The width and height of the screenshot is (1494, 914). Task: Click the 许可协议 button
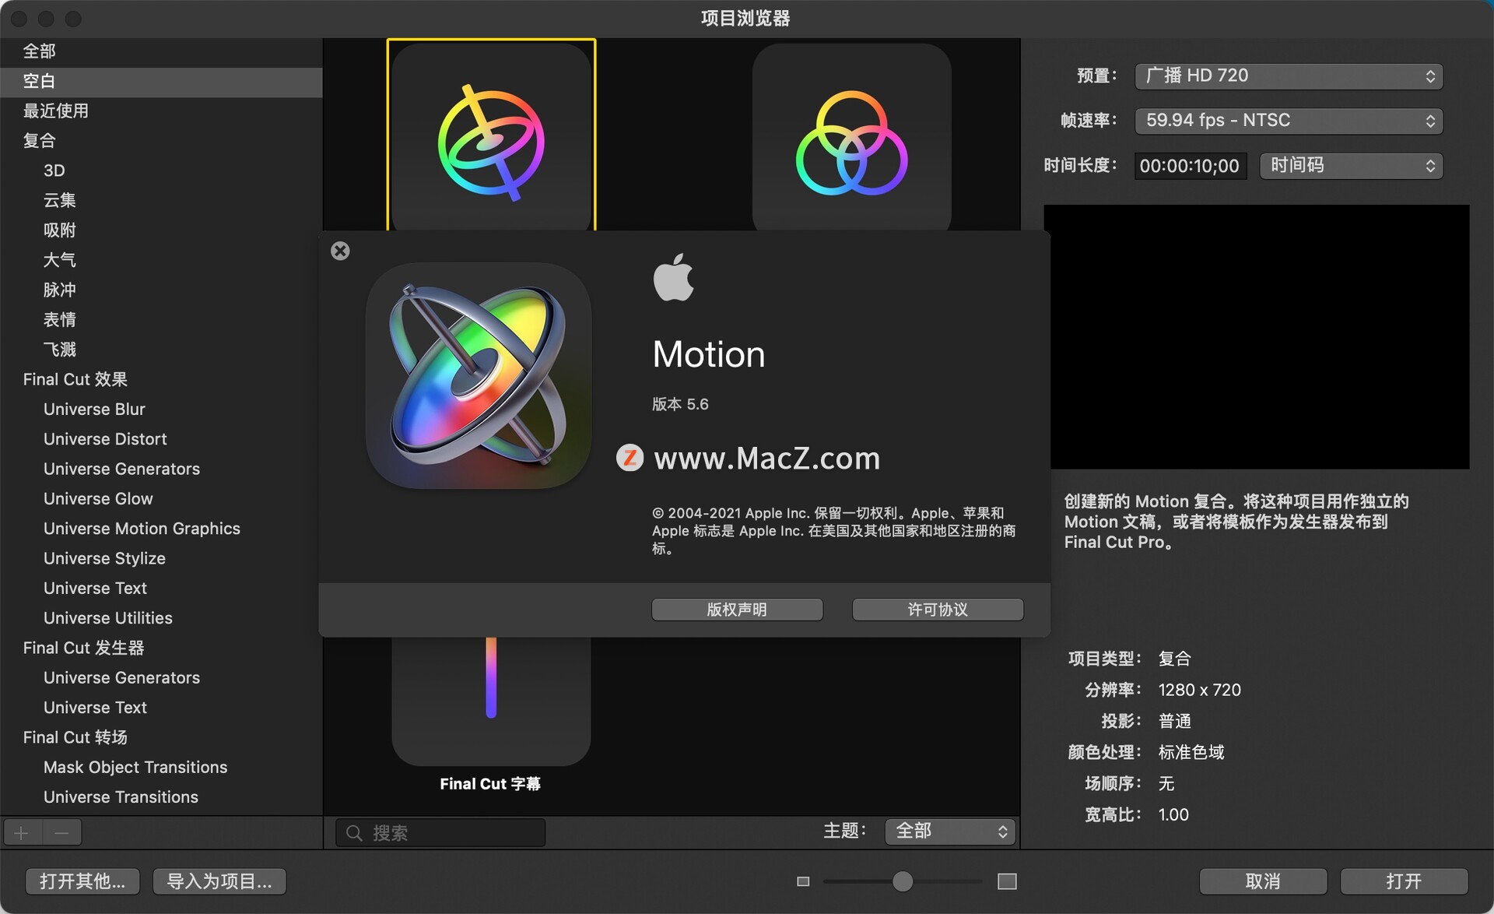[938, 610]
